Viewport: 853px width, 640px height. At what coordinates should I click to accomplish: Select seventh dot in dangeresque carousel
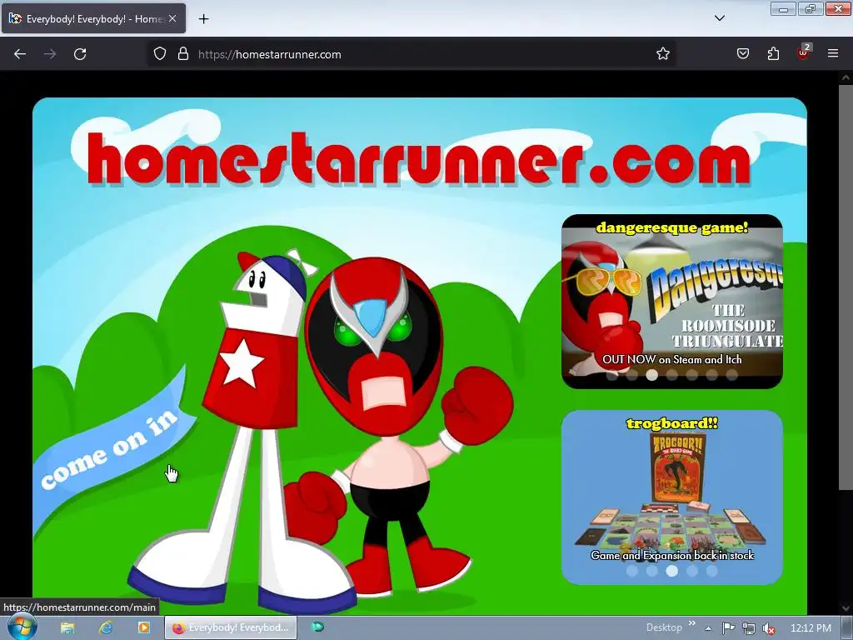pos(732,374)
